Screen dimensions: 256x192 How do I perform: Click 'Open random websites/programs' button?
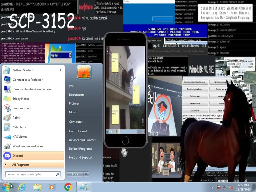(194, 82)
